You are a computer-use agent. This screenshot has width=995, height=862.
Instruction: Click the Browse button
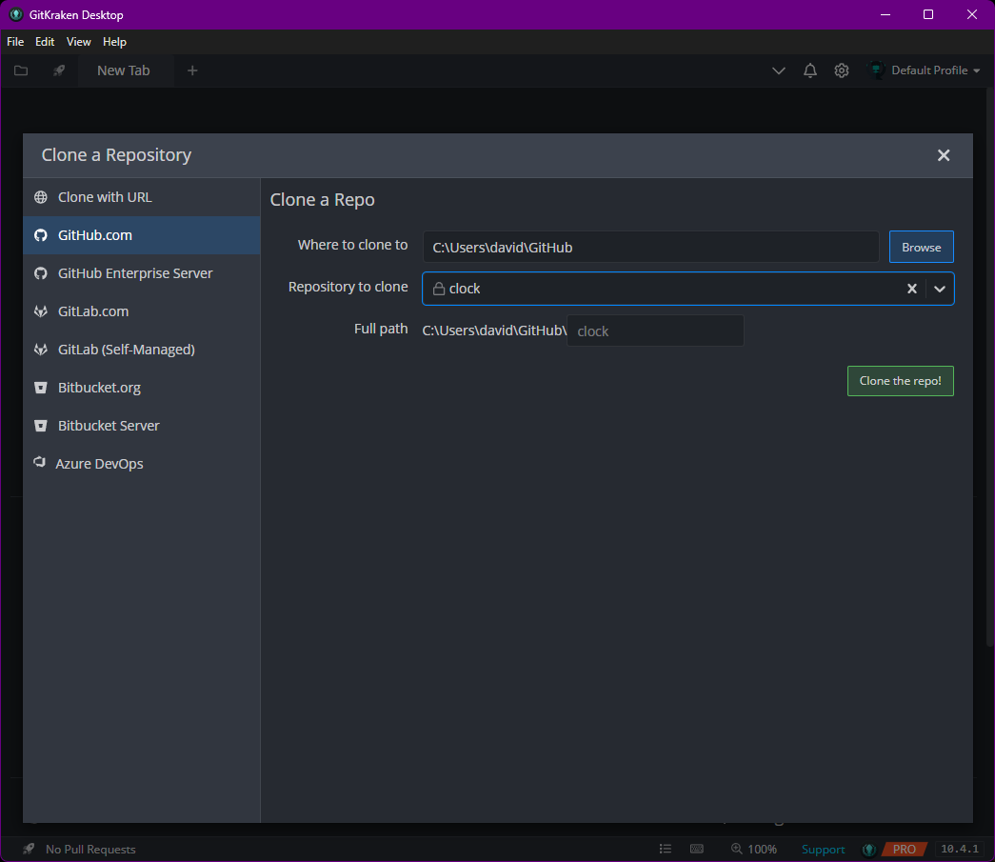click(x=921, y=247)
